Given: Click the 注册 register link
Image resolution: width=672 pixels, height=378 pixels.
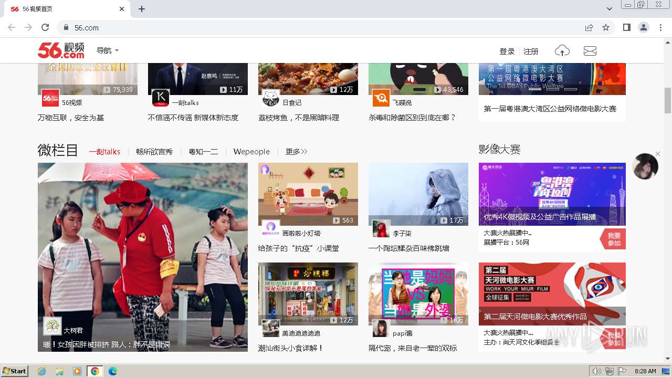Looking at the screenshot, I should click(x=531, y=51).
